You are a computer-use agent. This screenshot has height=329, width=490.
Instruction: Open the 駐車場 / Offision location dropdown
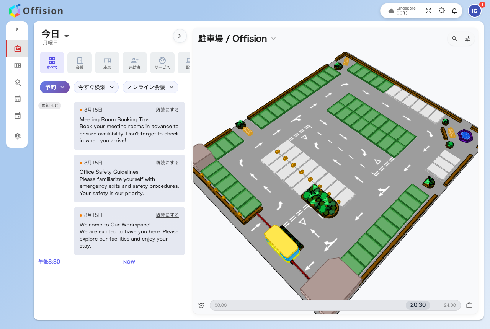[237, 39]
